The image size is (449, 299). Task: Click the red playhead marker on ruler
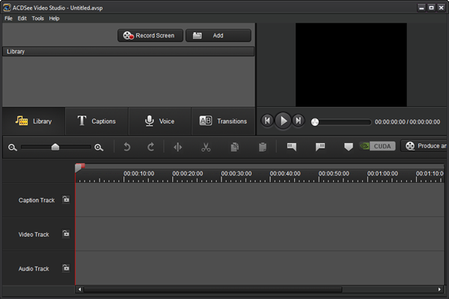pos(79,167)
